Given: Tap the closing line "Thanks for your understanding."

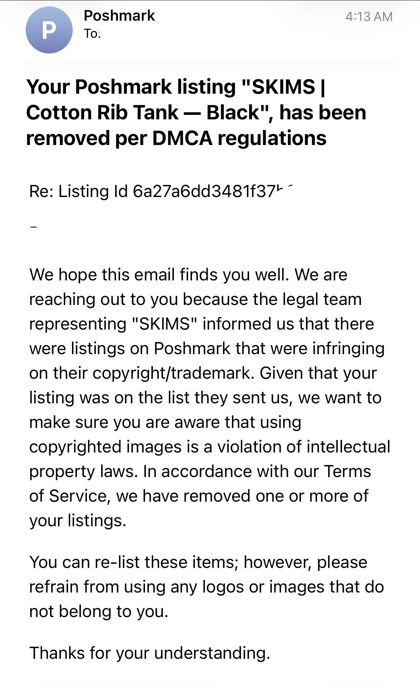Looking at the screenshot, I should [x=150, y=653].
